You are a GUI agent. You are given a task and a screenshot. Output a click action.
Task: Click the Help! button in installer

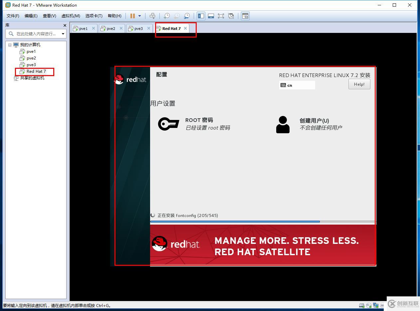coord(359,84)
